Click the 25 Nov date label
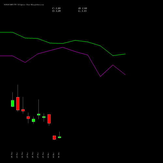The image size is (163, 163). click(x=27, y=155)
